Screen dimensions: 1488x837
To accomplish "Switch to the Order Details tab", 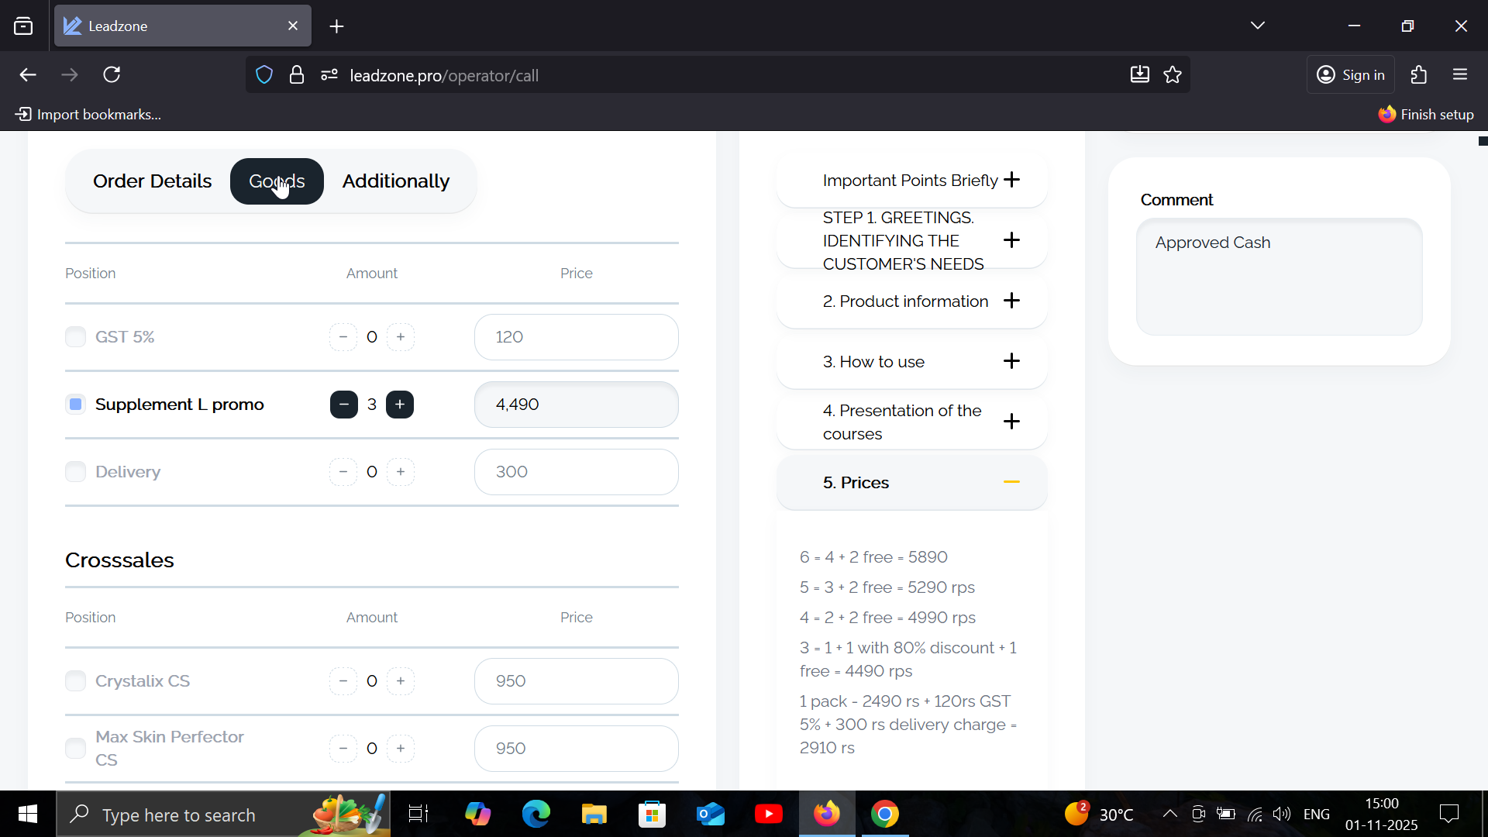I will click(x=152, y=181).
